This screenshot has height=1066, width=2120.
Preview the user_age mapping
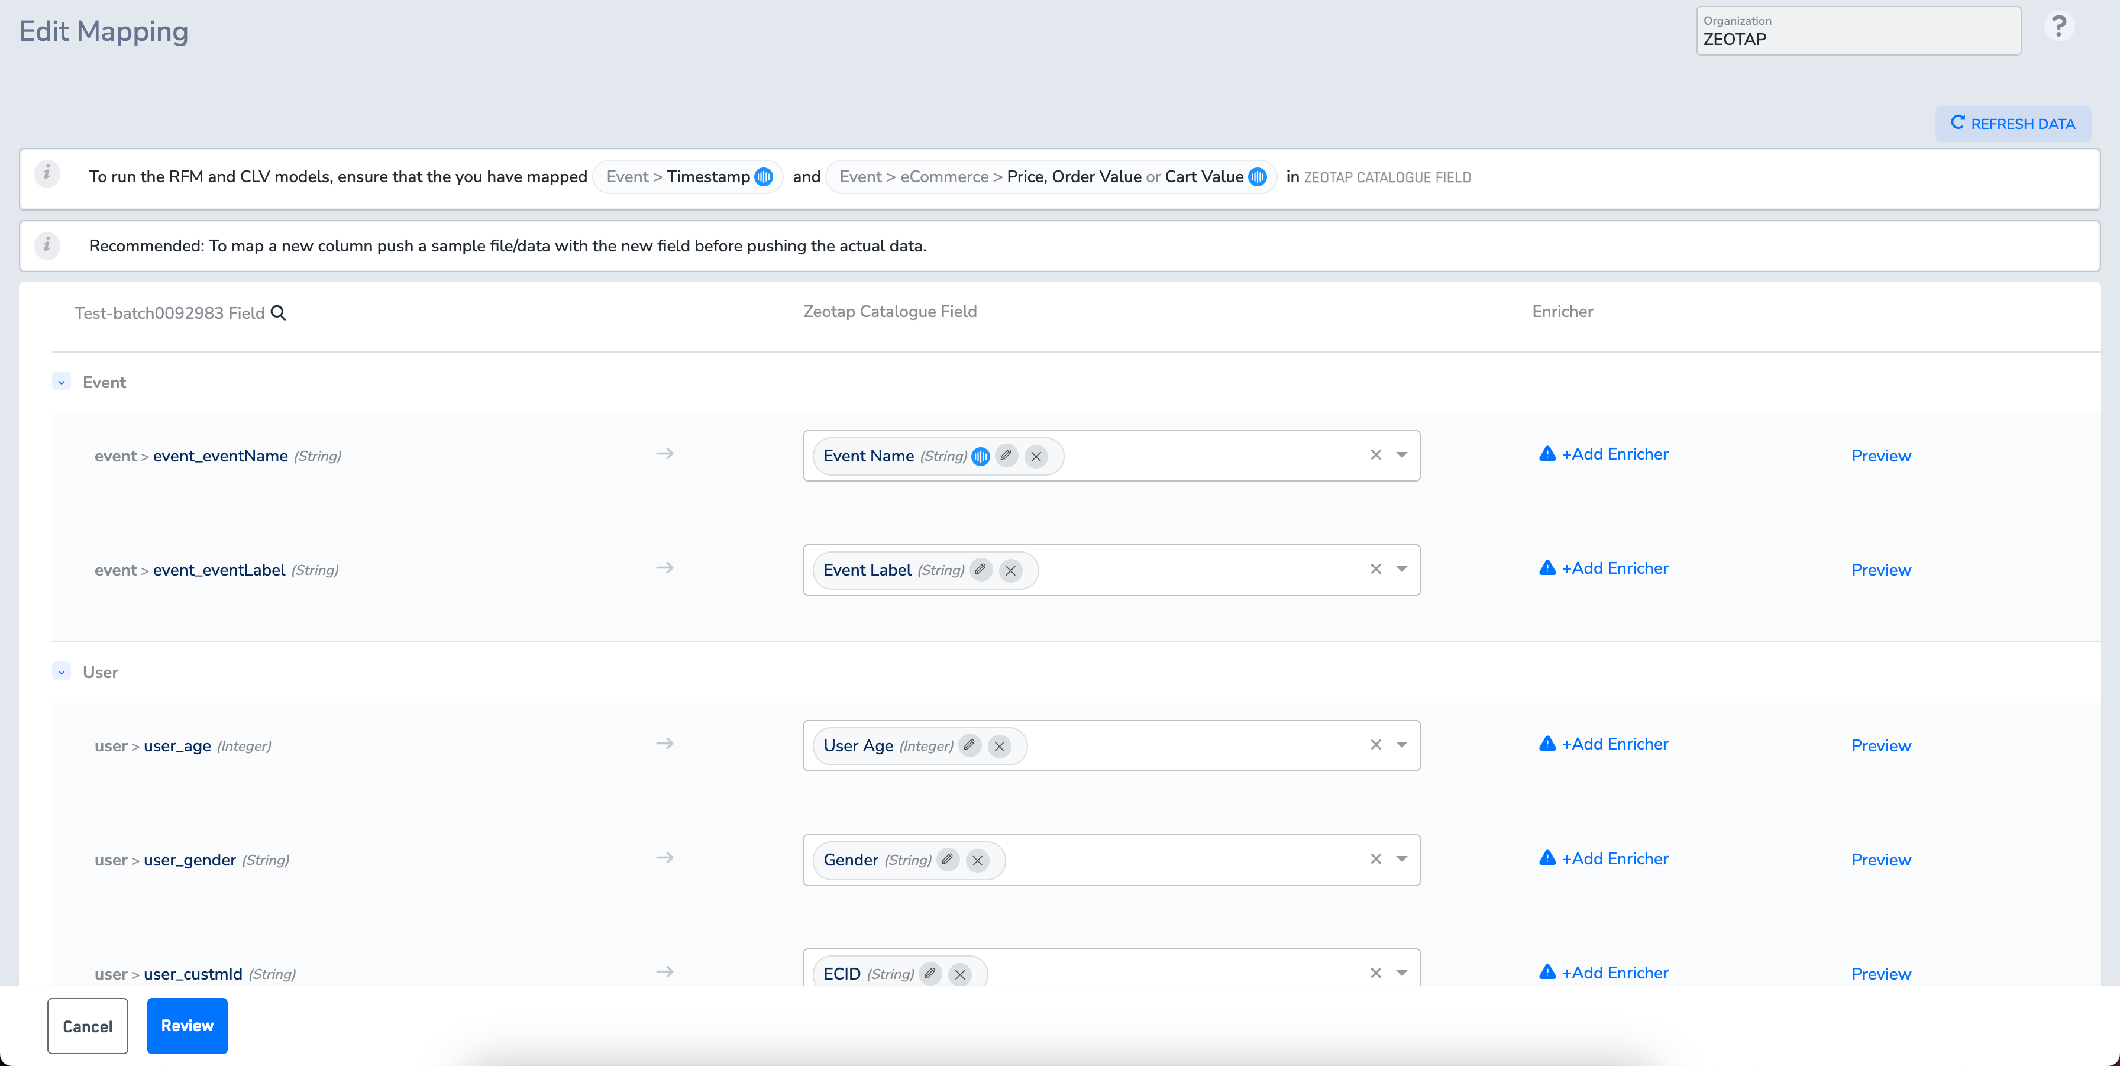tap(1882, 746)
